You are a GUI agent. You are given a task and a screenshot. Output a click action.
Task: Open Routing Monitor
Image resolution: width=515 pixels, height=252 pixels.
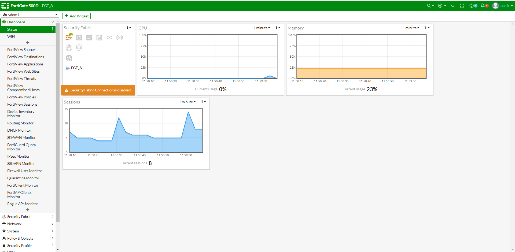(x=28, y=123)
